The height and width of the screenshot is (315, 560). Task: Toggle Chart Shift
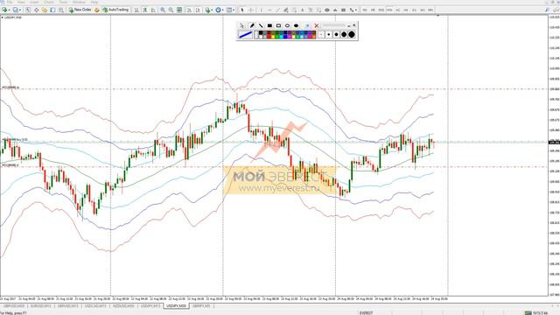[198, 10]
